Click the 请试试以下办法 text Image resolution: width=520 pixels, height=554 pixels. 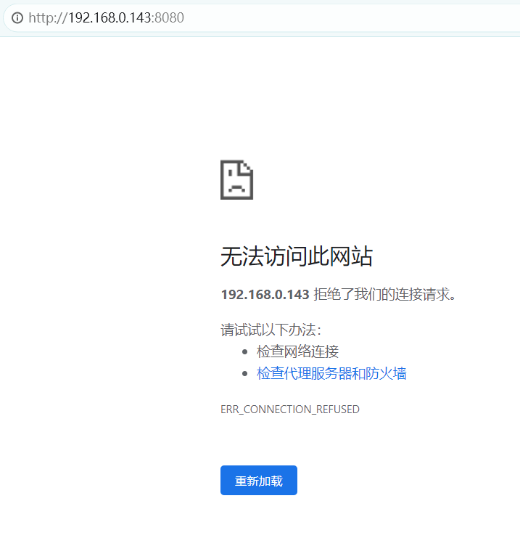tap(271, 330)
